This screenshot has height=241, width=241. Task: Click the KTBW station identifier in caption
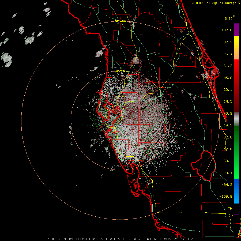[152, 239]
